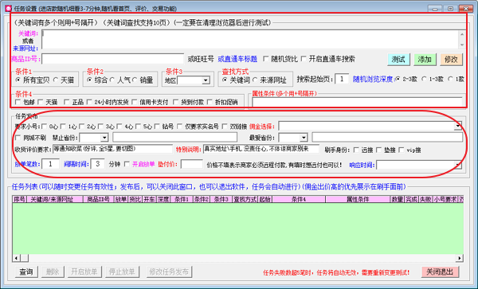
Task: Expand the 佣金选择 dropdown
Action: 458,126
